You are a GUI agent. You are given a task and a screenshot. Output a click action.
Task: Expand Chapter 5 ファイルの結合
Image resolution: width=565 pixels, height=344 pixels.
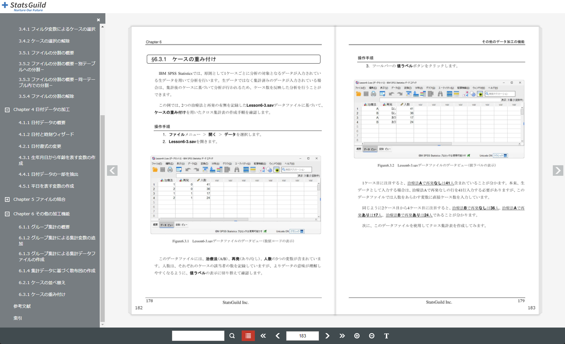coord(7,199)
